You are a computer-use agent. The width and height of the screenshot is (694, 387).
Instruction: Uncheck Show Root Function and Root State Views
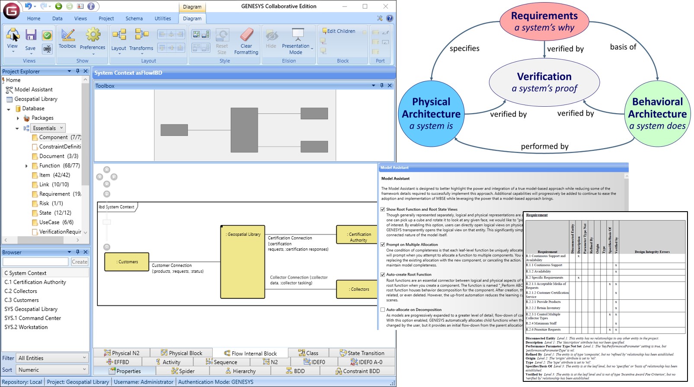(x=383, y=209)
